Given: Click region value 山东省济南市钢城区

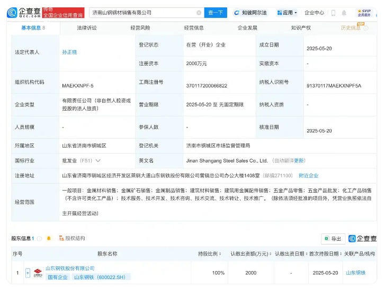Looking at the screenshot, I should (x=84, y=146).
